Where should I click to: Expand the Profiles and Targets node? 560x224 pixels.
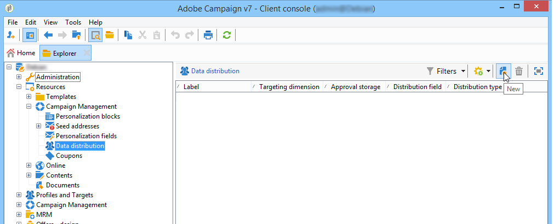click(x=19, y=195)
